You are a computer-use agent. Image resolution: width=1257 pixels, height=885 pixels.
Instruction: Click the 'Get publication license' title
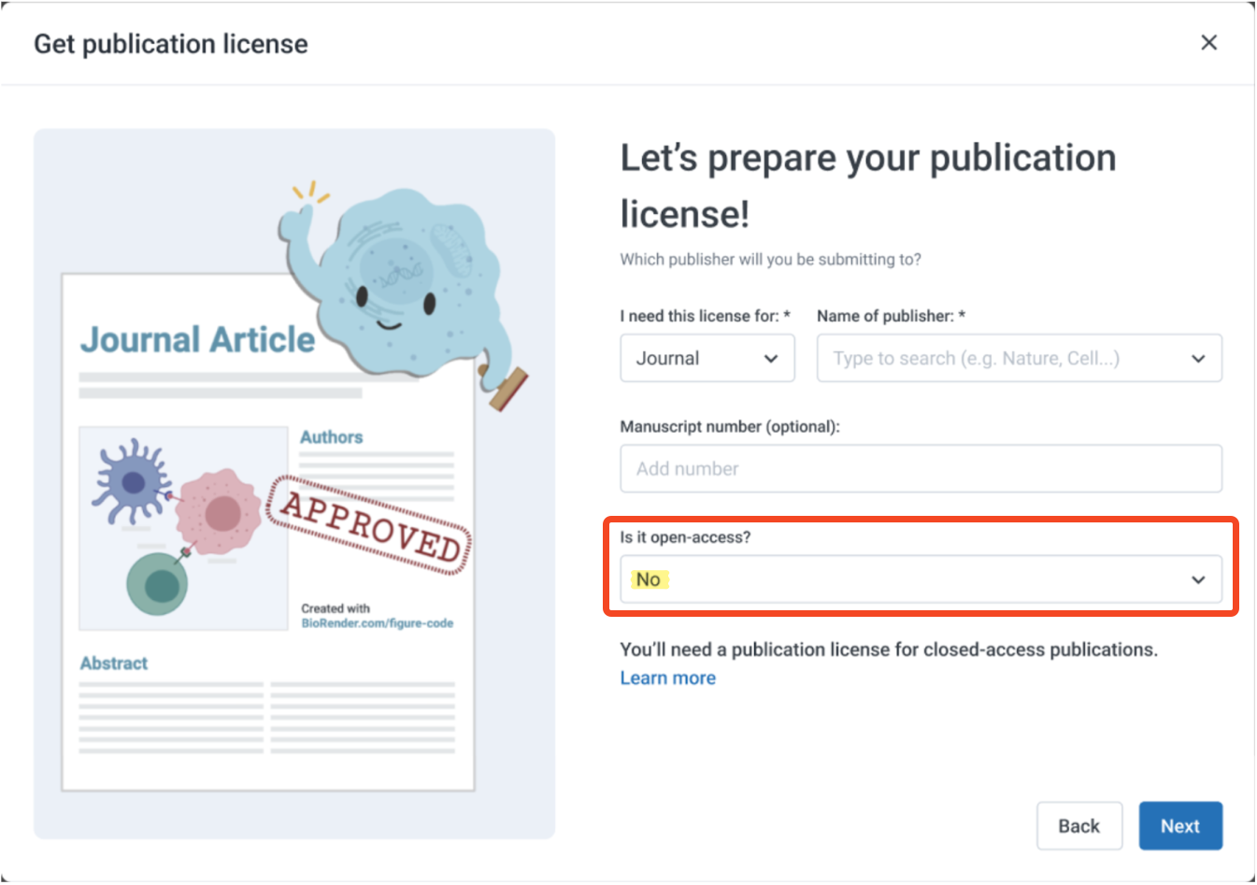pos(171,44)
